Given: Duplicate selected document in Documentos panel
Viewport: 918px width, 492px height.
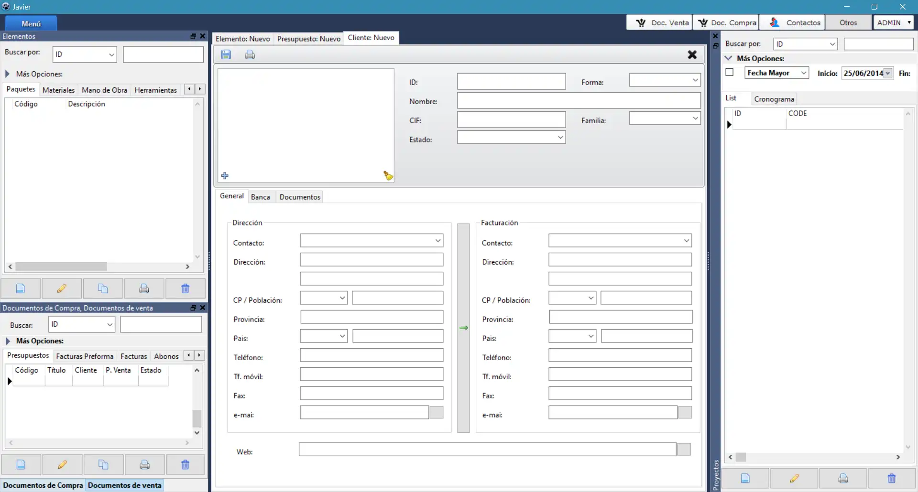Looking at the screenshot, I should pos(103,464).
